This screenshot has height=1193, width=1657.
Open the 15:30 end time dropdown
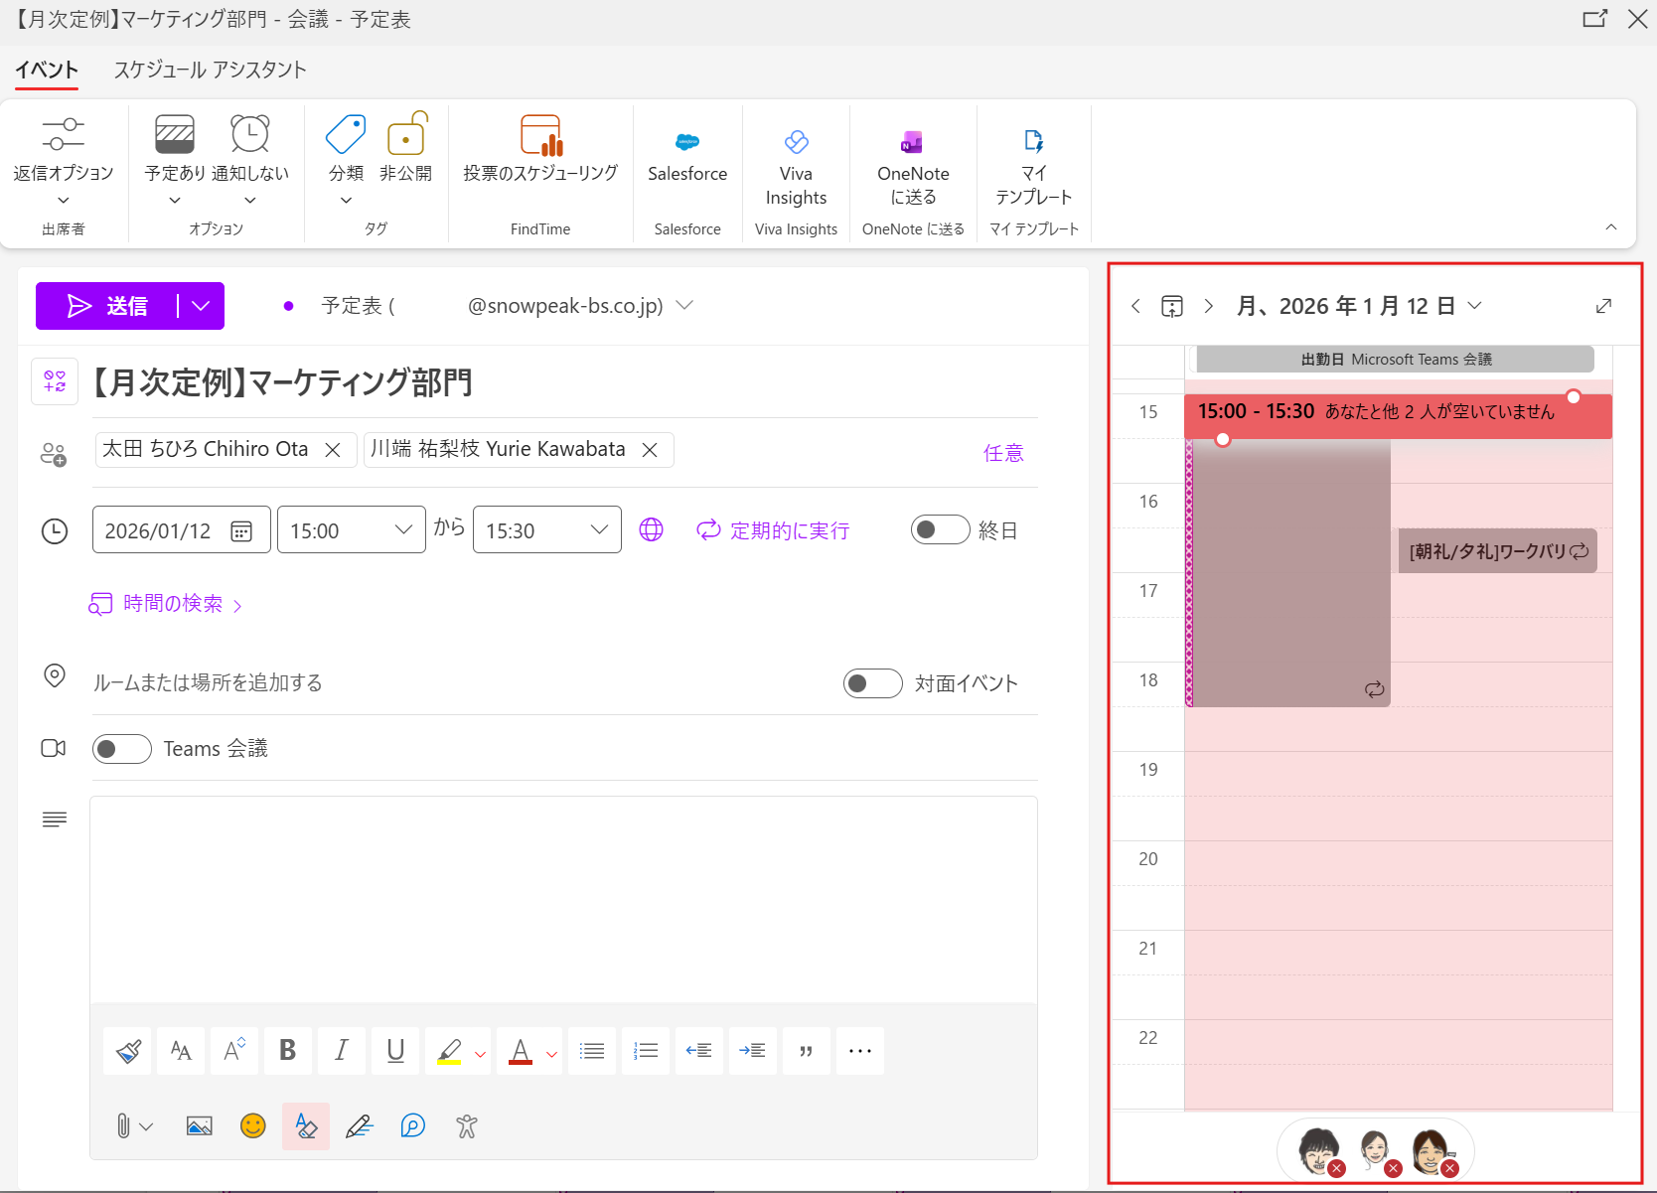coord(598,529)
